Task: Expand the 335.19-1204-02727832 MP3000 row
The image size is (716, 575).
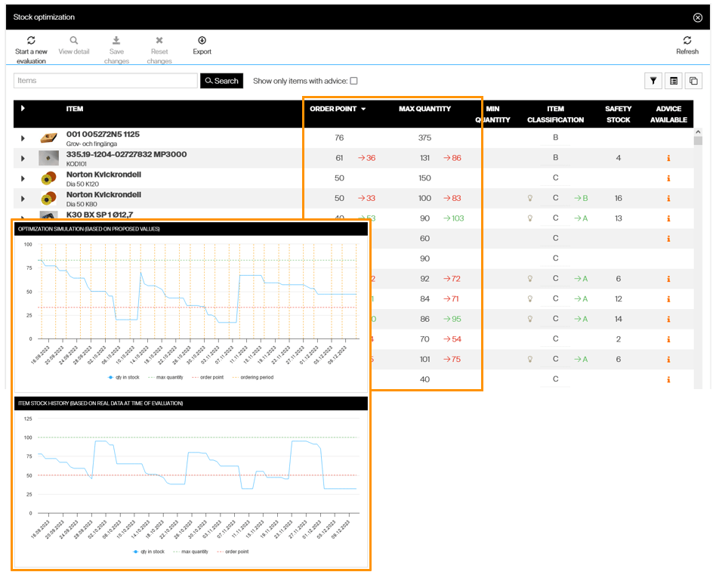Action: coord(23,158)
